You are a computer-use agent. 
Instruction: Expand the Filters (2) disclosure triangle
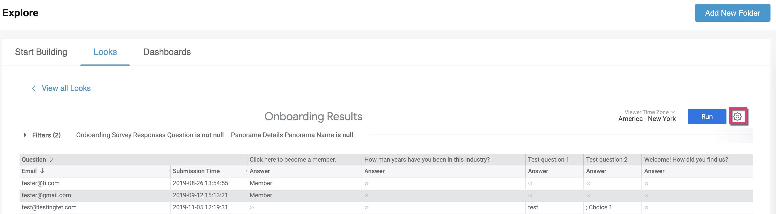pyautogui.click(x=25, y=135)
